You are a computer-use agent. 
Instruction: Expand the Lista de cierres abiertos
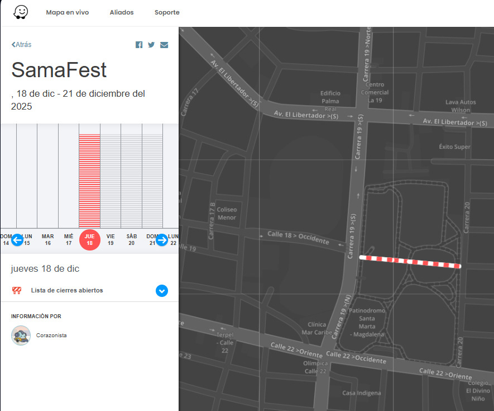coord(162,291)
